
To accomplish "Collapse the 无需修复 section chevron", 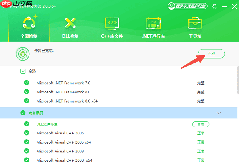I will [219, 113].
